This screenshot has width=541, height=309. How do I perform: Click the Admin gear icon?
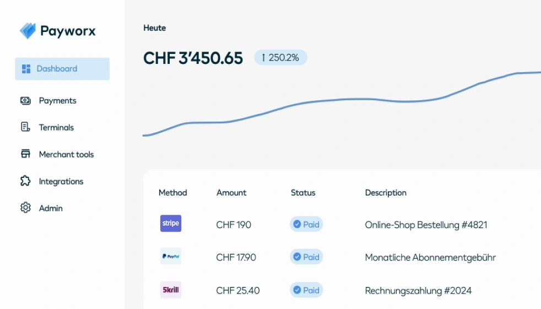coord(25,208)
